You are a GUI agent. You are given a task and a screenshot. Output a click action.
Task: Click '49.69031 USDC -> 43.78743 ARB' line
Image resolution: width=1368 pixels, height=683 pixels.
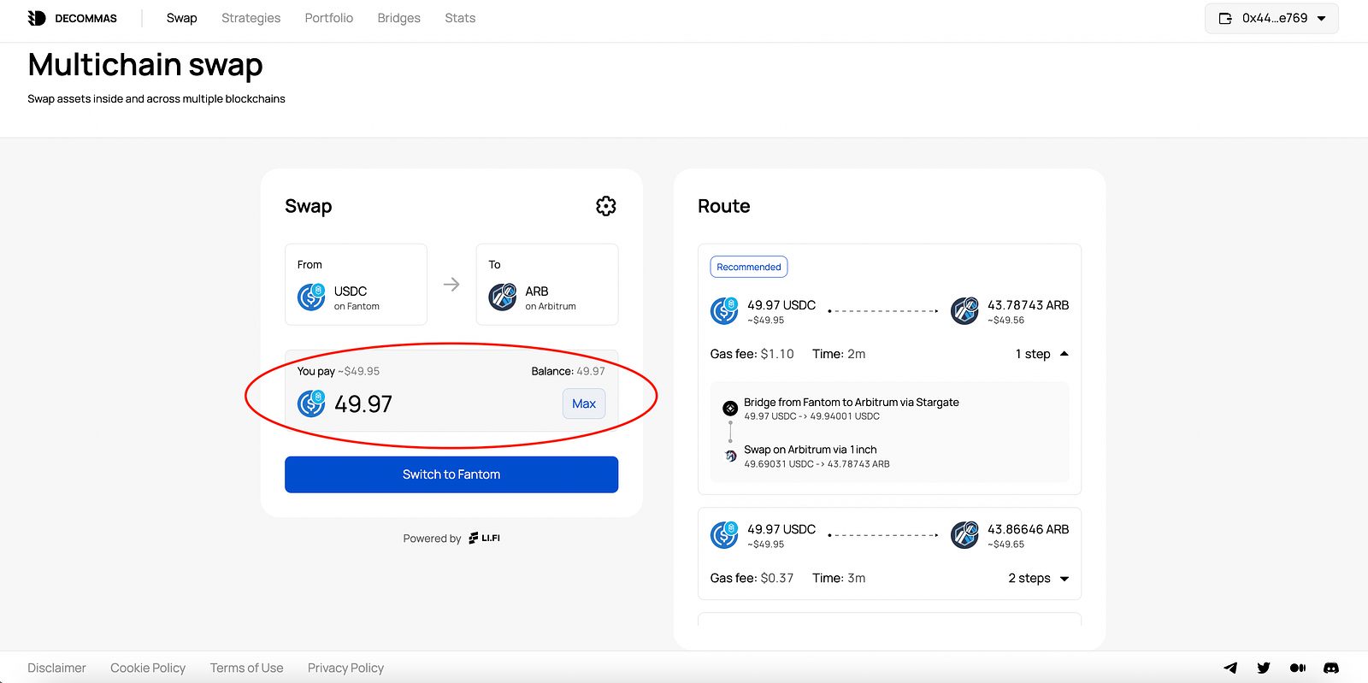(x=817, y=464)
